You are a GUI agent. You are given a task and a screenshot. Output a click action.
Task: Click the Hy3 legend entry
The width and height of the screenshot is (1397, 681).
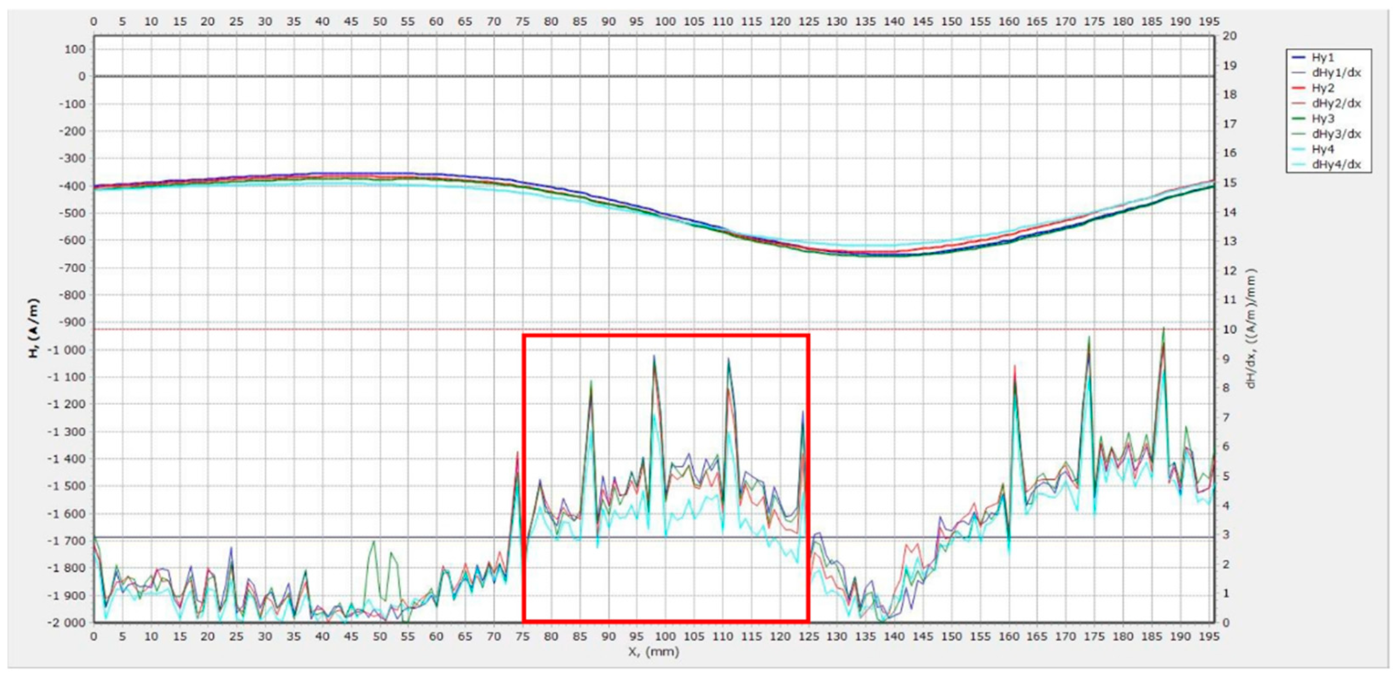click(1323, 118)
